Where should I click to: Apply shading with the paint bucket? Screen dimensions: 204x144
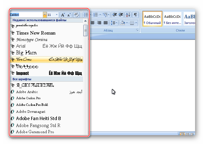[123, 23]
